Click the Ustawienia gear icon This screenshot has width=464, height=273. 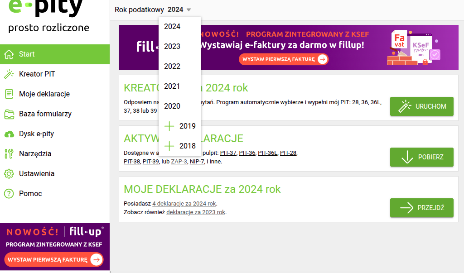point(9,174)
